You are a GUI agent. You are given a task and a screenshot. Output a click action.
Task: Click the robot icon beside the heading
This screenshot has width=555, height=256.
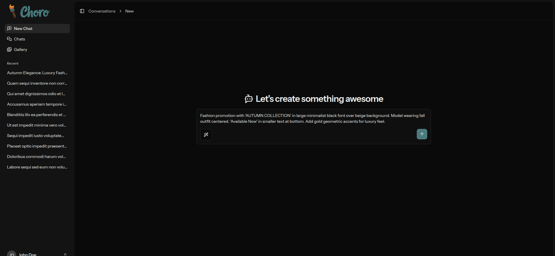[249, 99]
